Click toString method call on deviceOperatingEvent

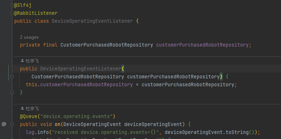click(237, 133)
